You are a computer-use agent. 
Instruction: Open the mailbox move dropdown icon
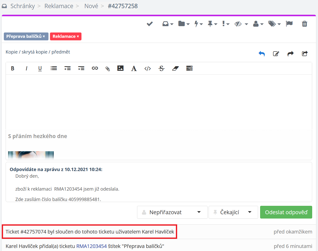(x=168, y=24)
